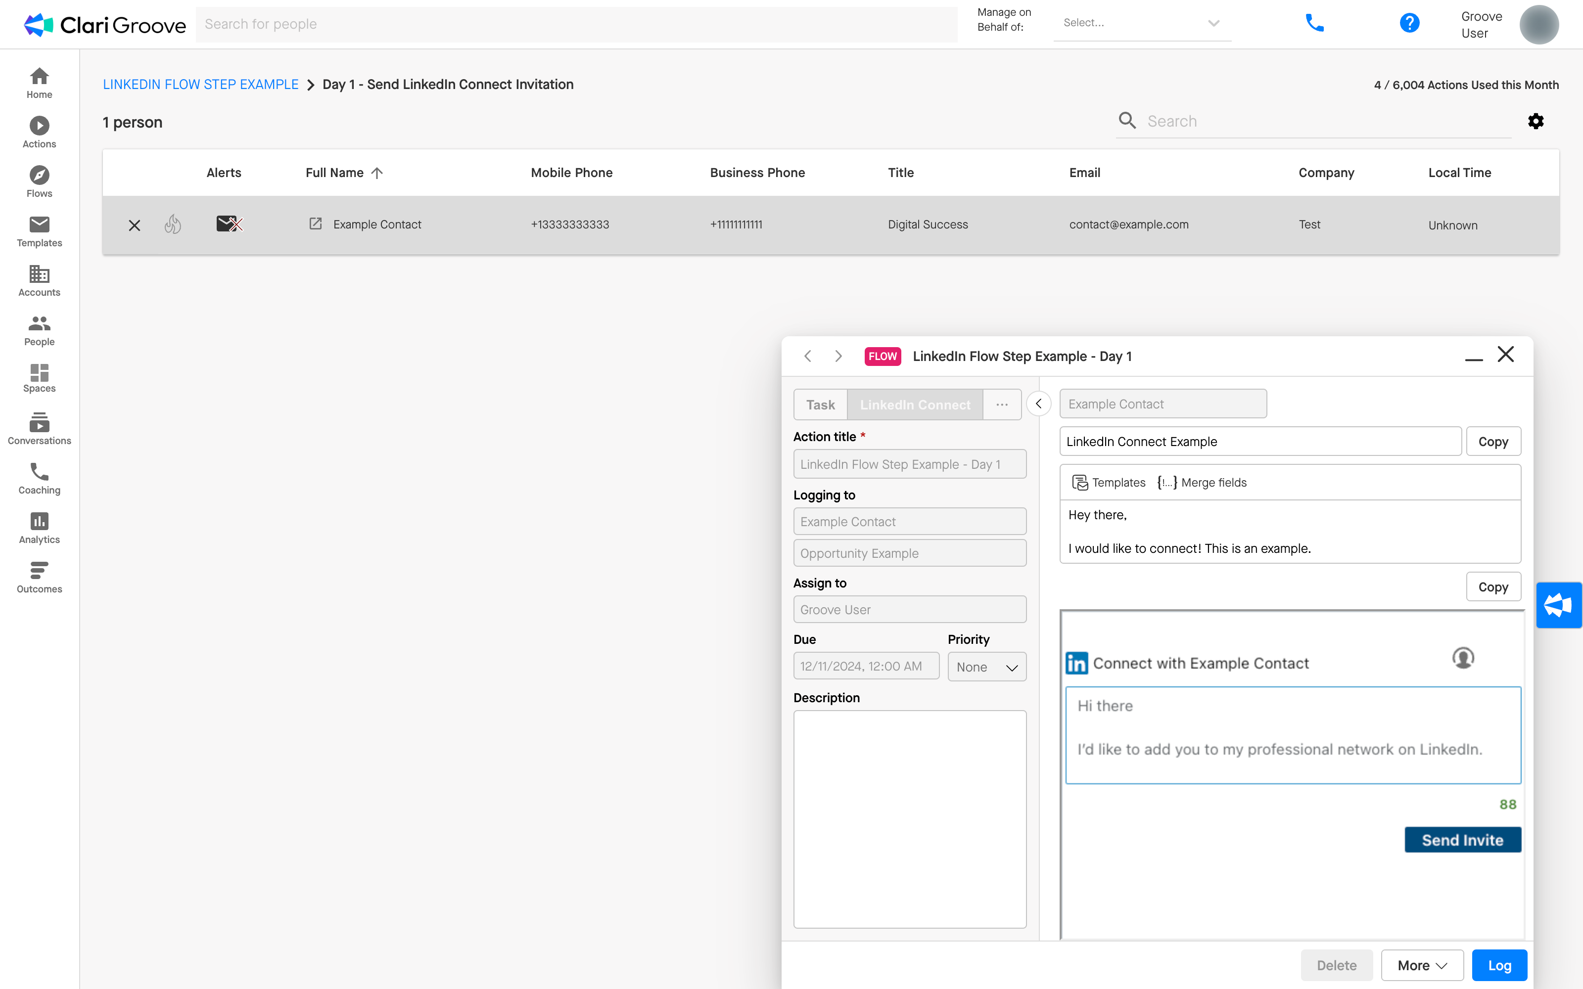Open Coaching from the sidebar
The image size is (1583, 989).
[x=39, y=479]
